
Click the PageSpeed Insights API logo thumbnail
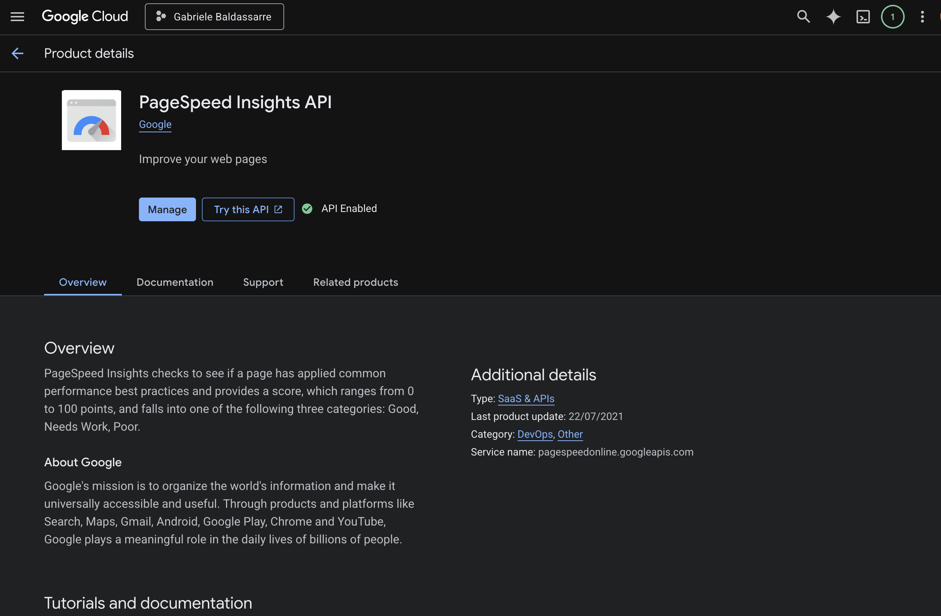[x=92, y=120]
